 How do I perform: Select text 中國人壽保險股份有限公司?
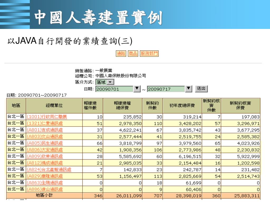tap(120, 76)
